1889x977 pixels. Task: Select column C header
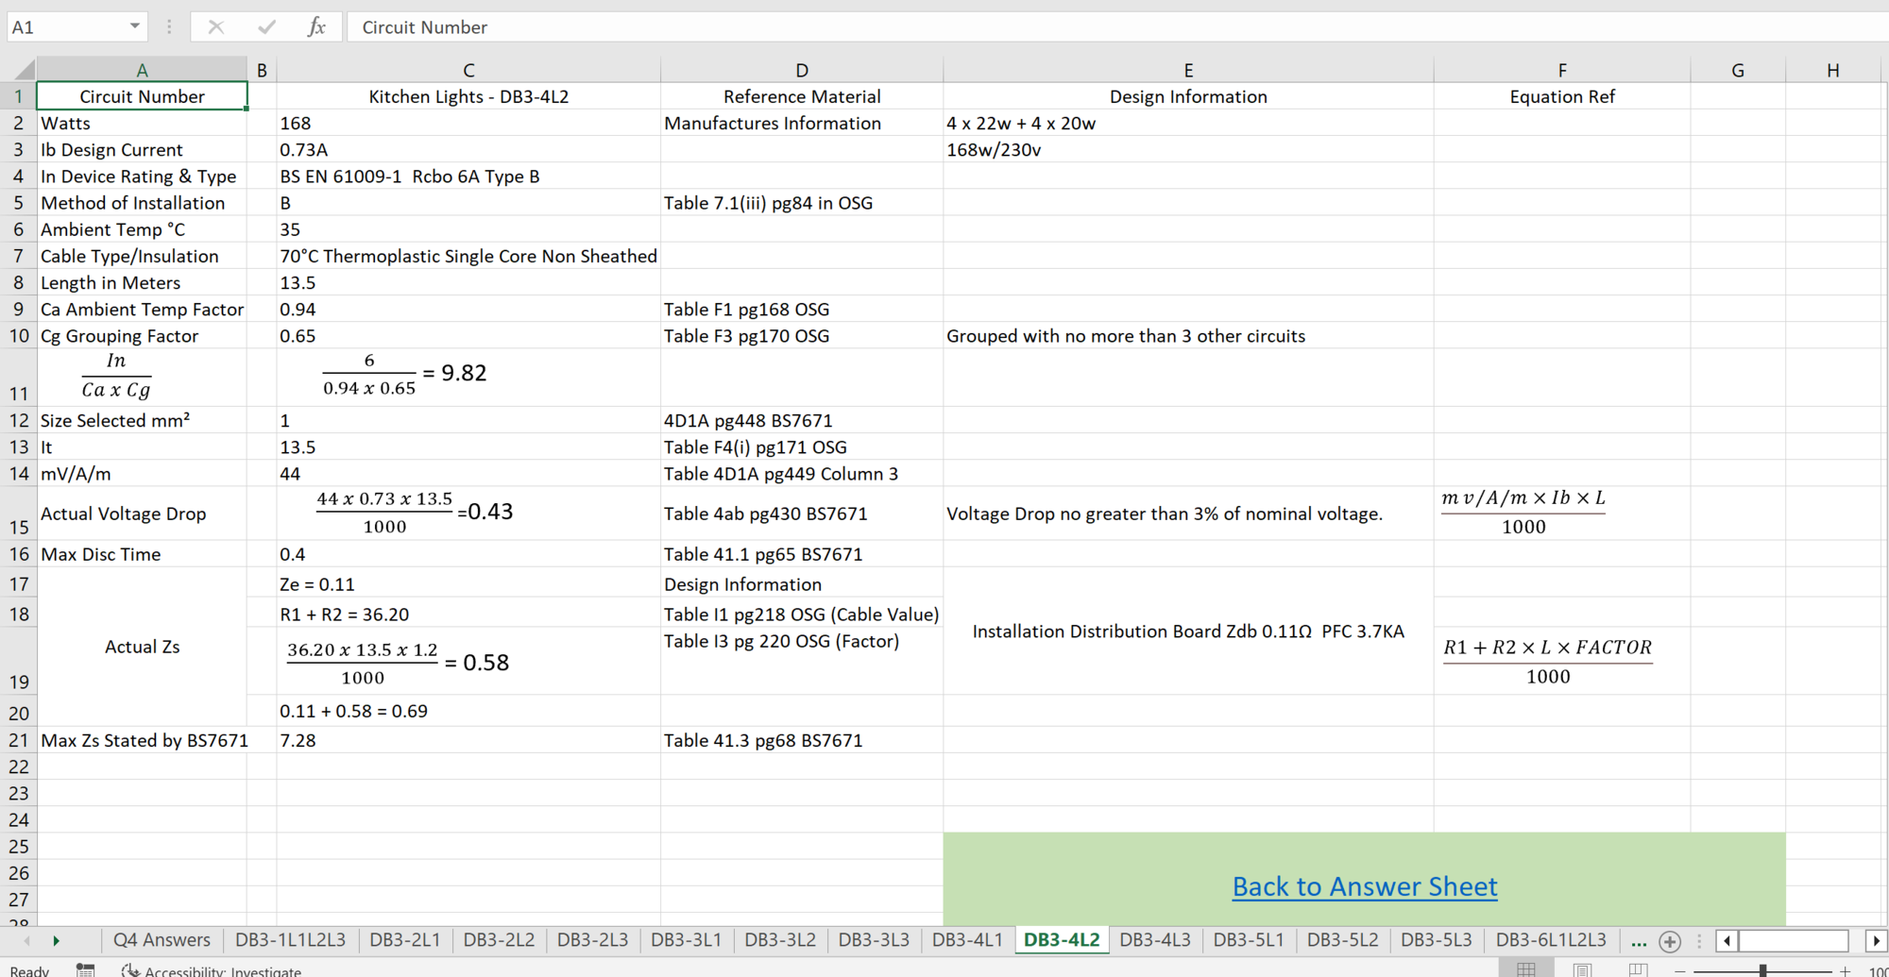468,70
